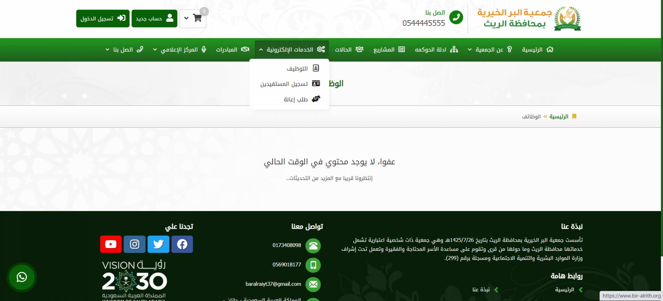
Task: Click the ID card icon beside تسجيل المستفيدين
Action: 316,84
